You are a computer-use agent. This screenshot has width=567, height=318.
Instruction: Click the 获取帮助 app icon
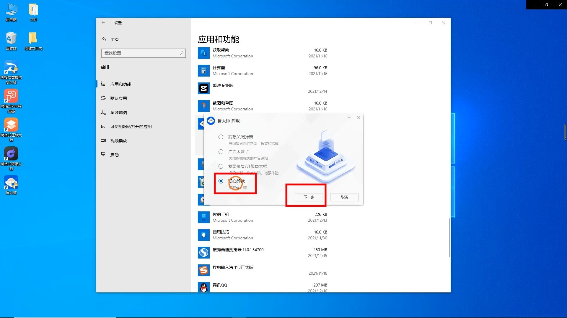coord(203,53)
